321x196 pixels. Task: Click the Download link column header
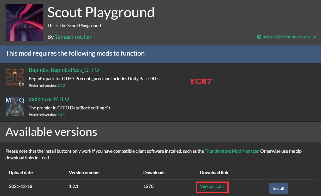coord(214,173)
